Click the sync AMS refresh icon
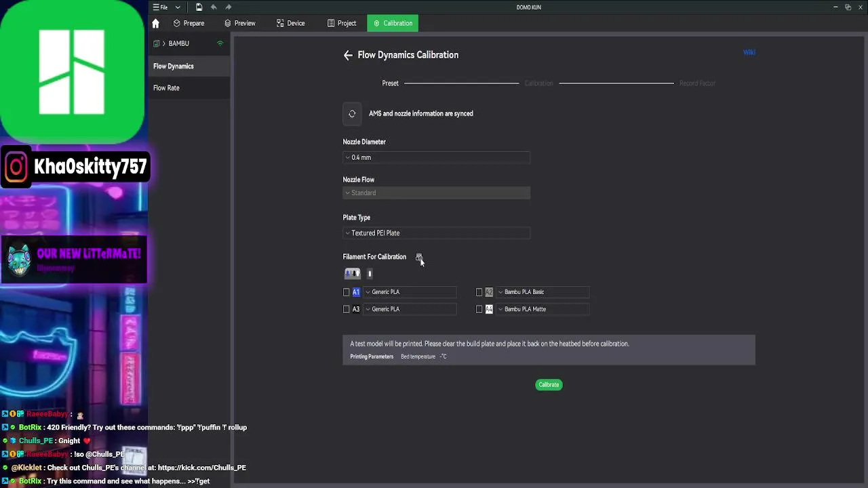This screenshot has width=868, height=488. click(x=352, y=114)
